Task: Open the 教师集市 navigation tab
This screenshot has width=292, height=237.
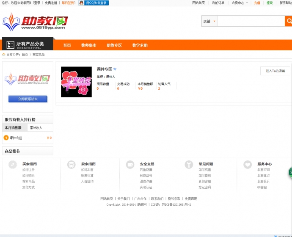Action: [x=88, y=45]
